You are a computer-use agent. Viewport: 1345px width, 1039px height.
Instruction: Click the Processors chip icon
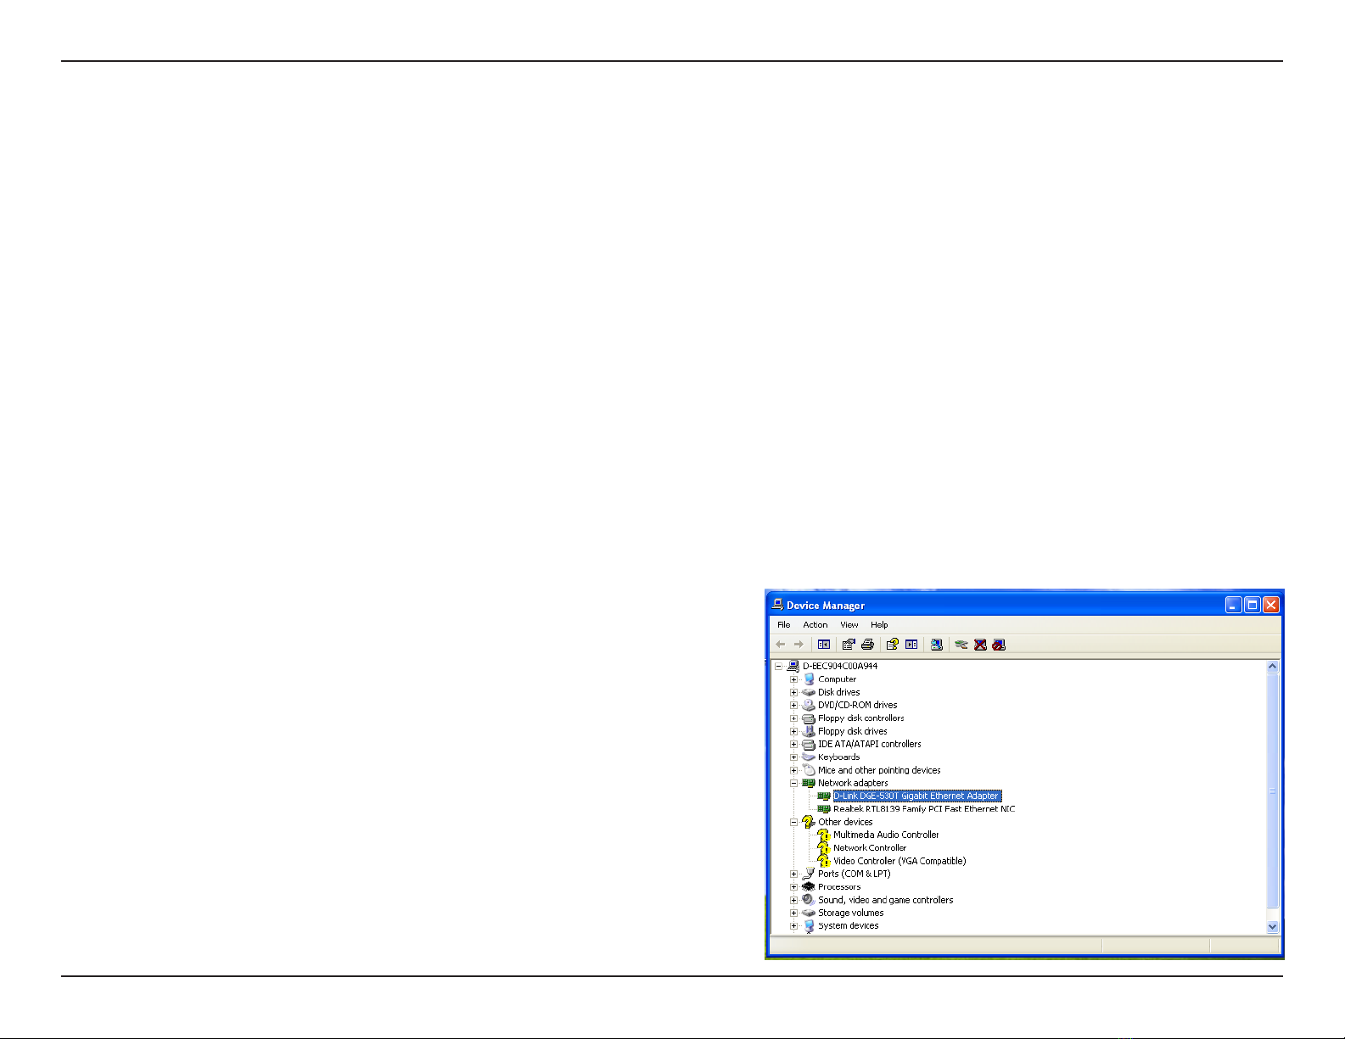point(809,886)
